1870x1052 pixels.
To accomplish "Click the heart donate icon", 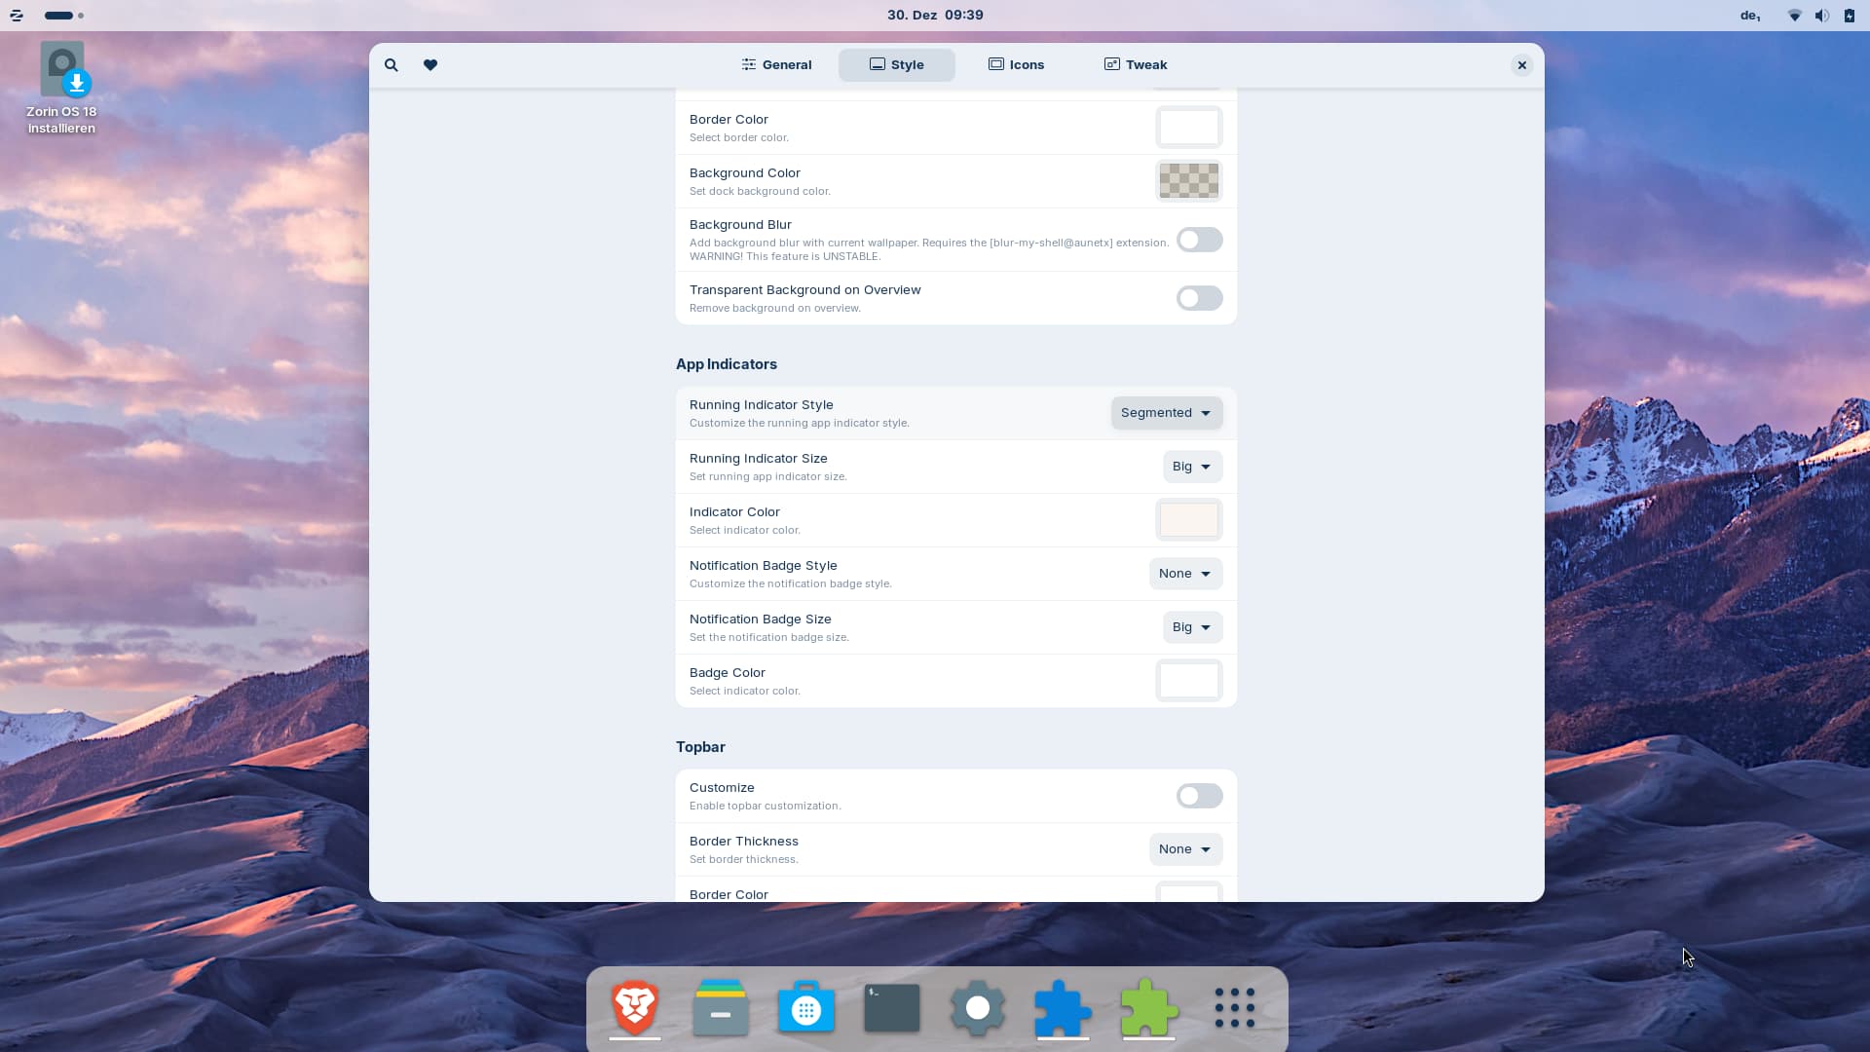I will coord(430,65).
